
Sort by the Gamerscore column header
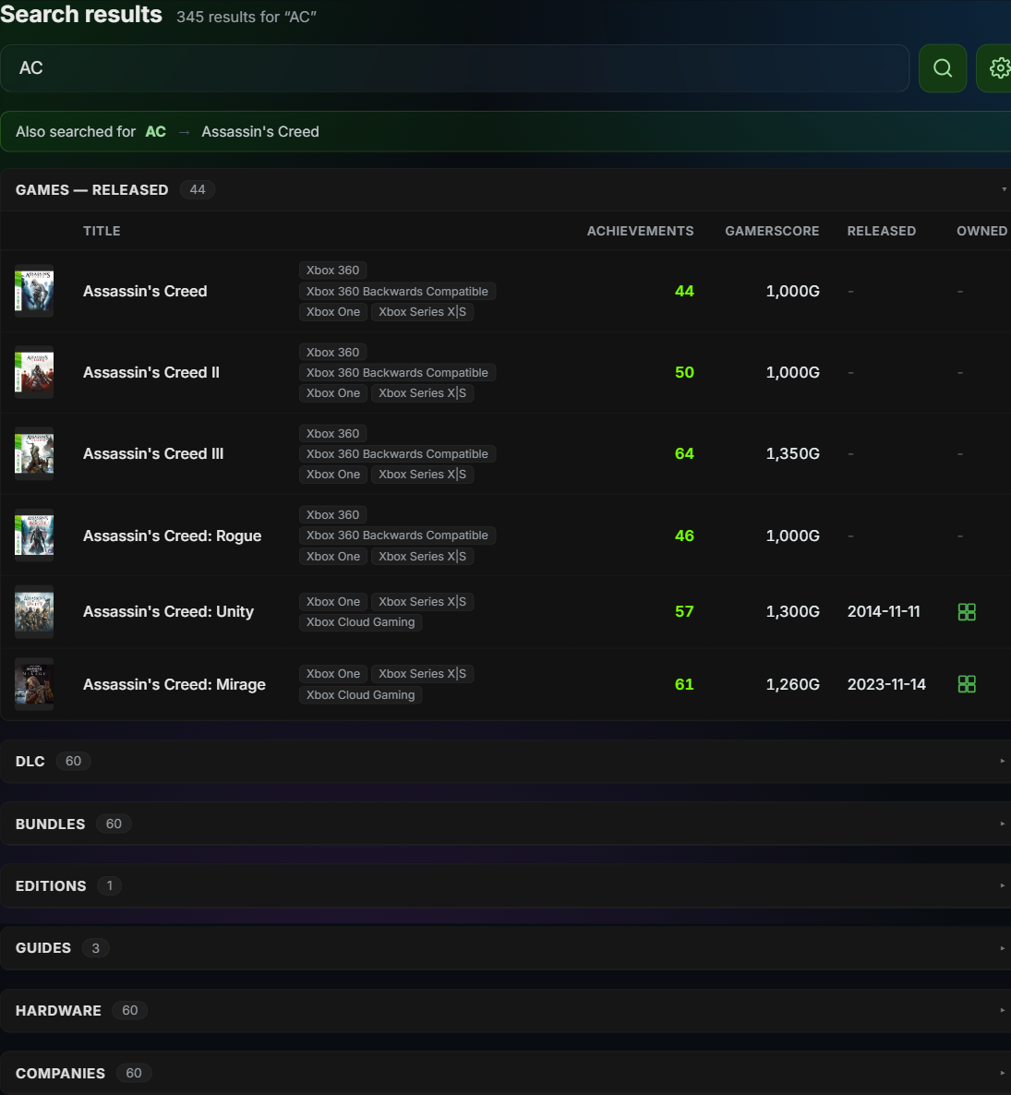coord(772,231)
